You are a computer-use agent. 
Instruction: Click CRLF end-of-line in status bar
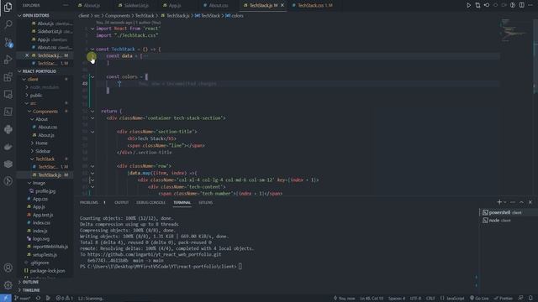(x=430, y=299)
